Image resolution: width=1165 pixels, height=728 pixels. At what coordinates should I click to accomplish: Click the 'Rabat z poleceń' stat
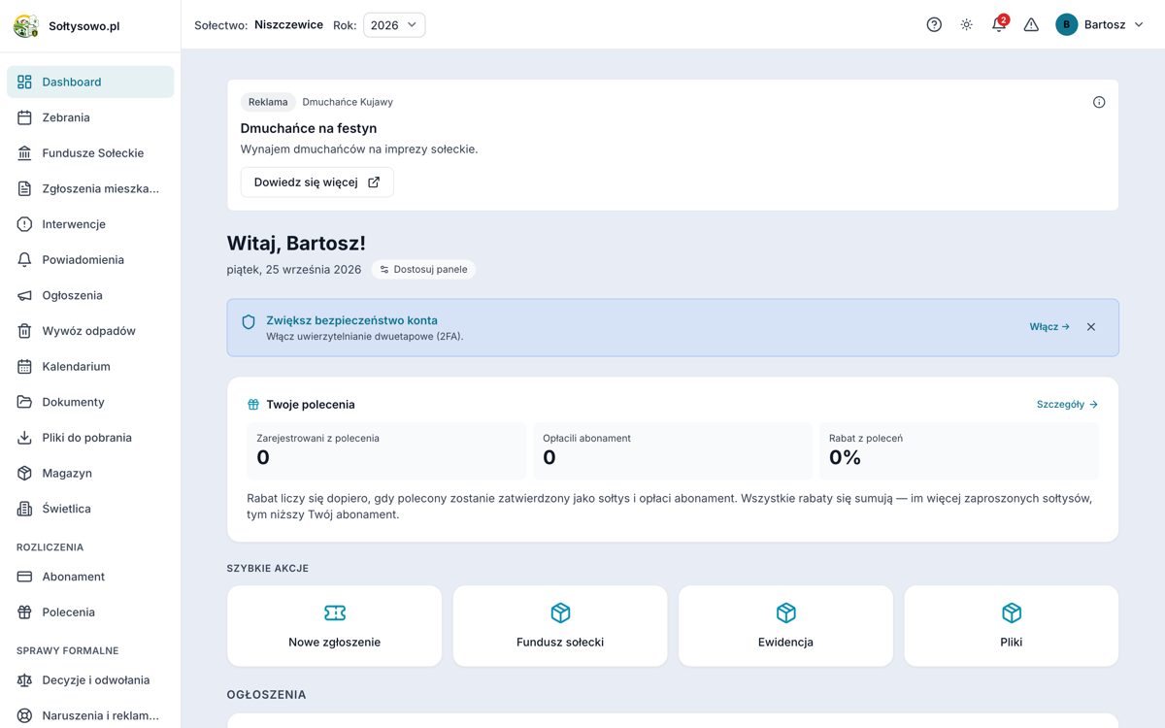pos(959,450)
